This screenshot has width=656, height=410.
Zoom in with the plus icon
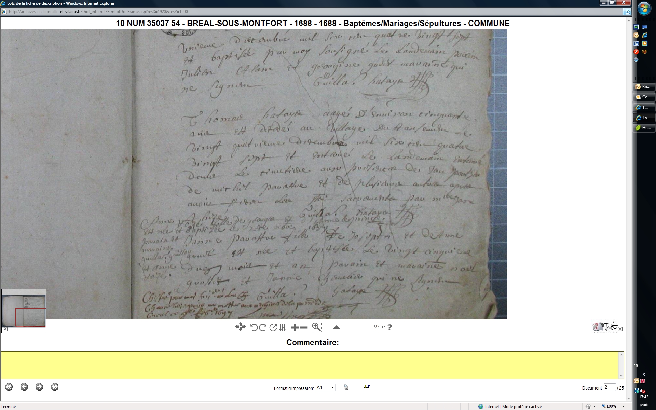click(295, 327)
